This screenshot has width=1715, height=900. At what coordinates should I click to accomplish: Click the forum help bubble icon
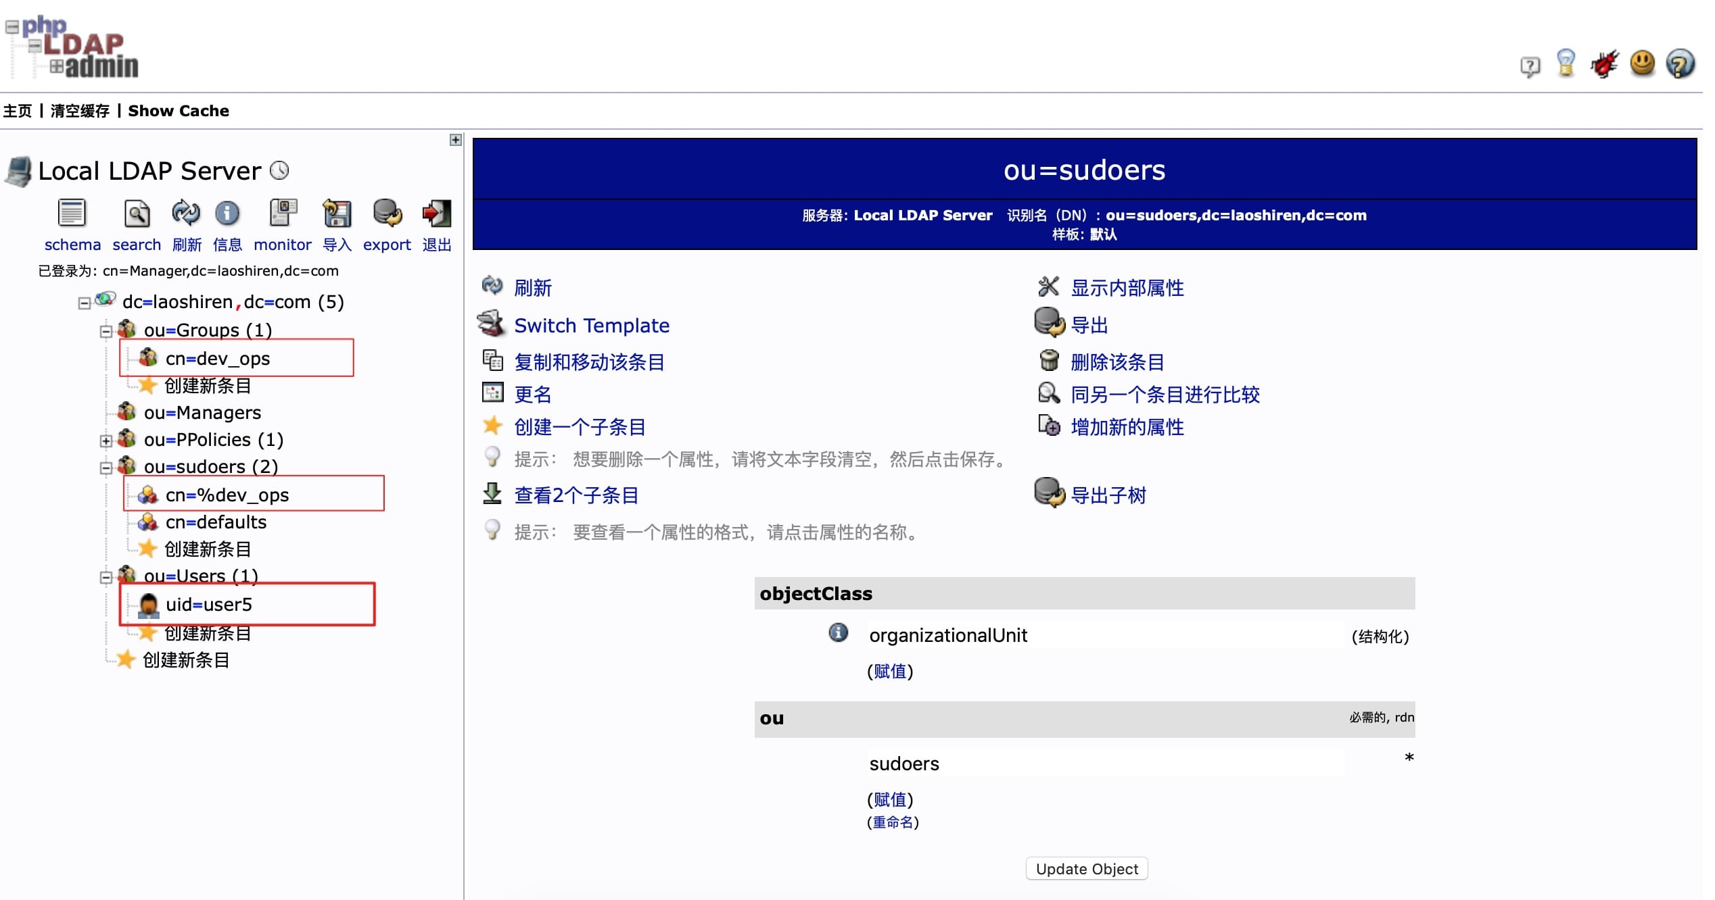pyautogui.click(x=1530, y=66)
